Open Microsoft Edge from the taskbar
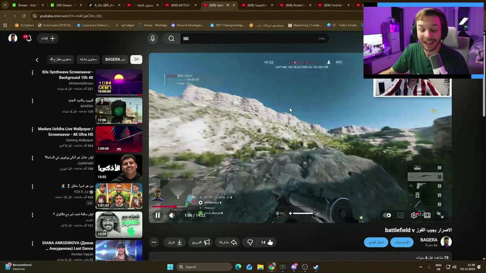This screenshot has height=273, width=486. pos(238,267)
